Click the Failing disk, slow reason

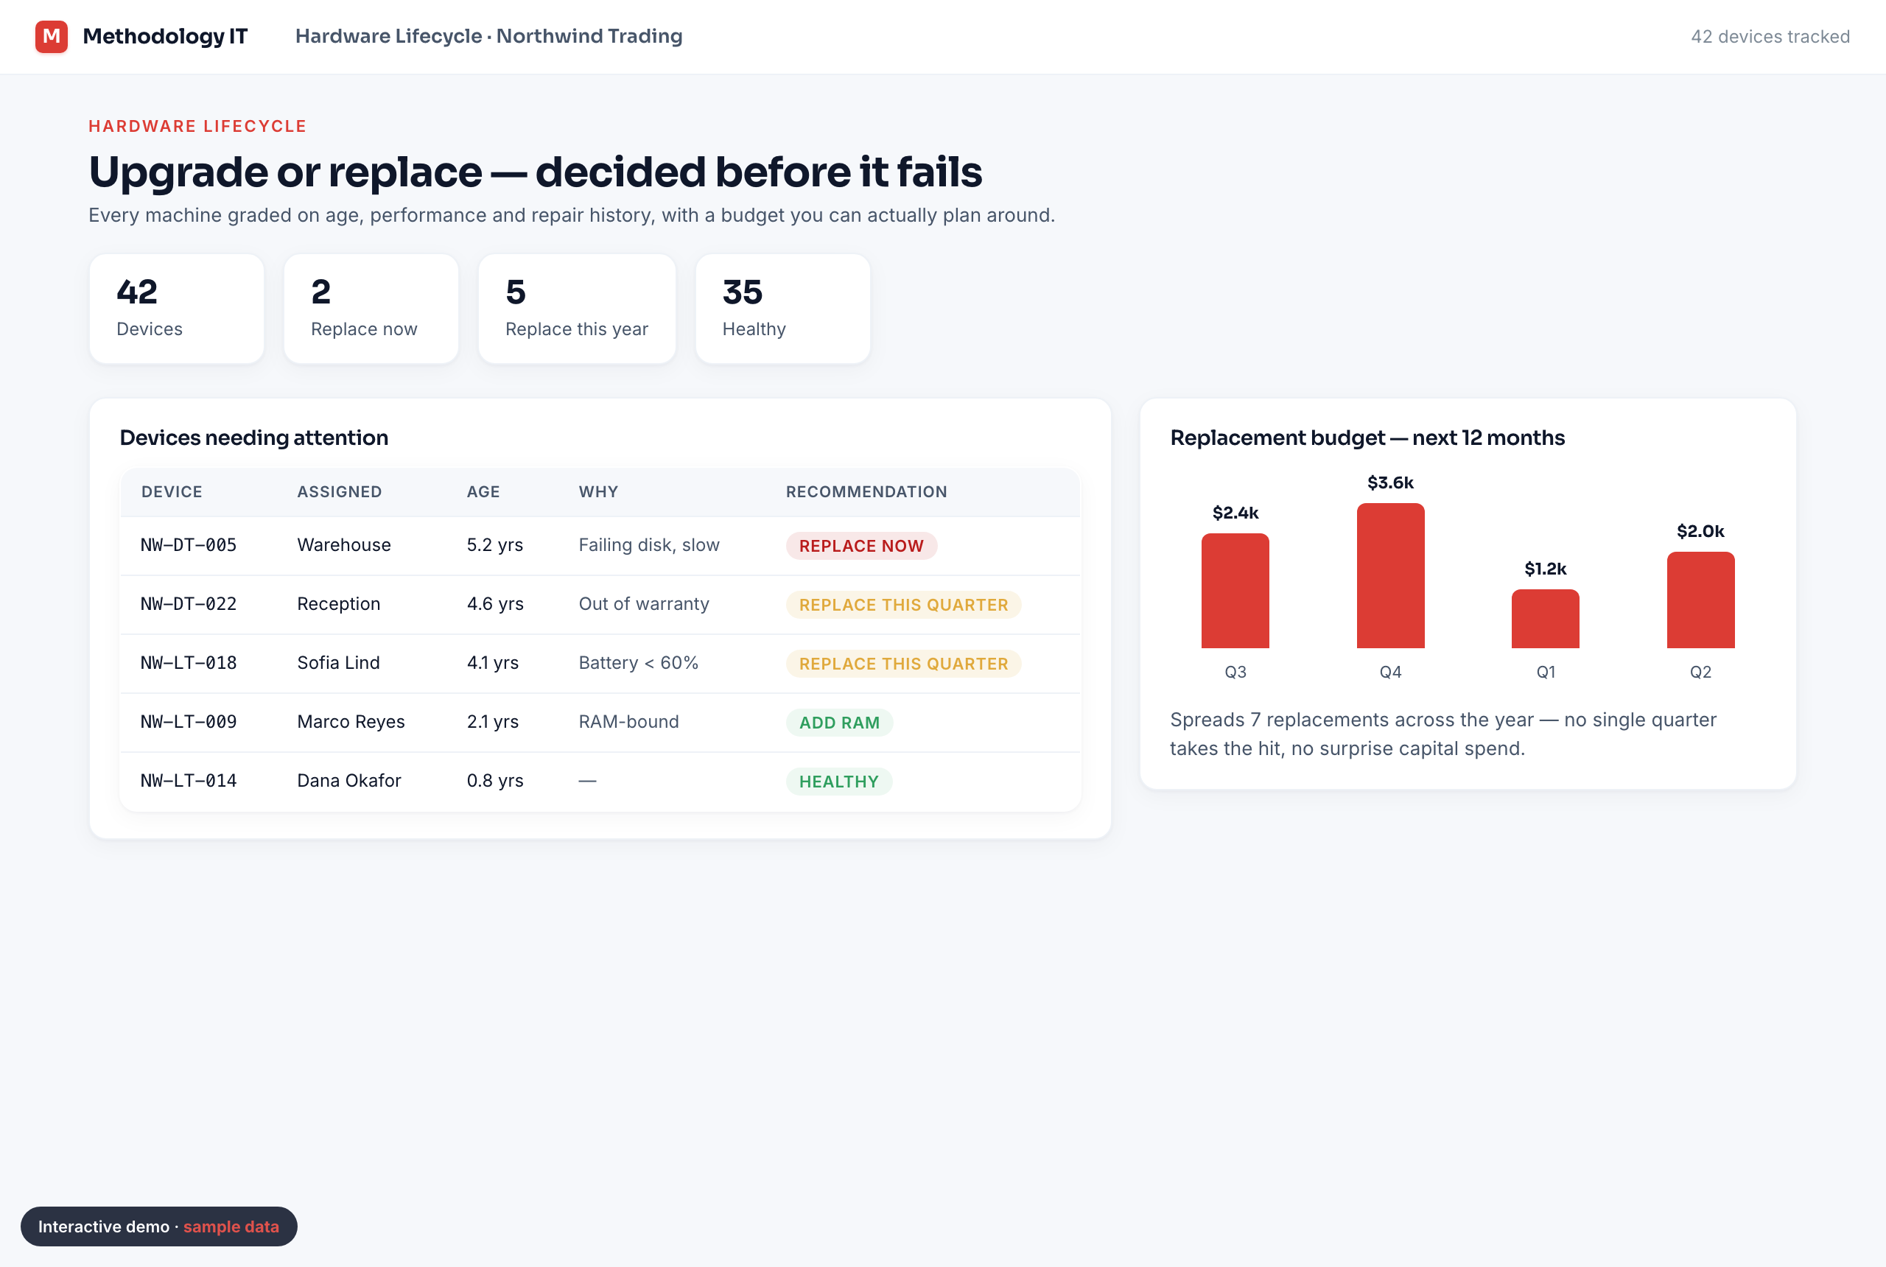click(649, 545)
